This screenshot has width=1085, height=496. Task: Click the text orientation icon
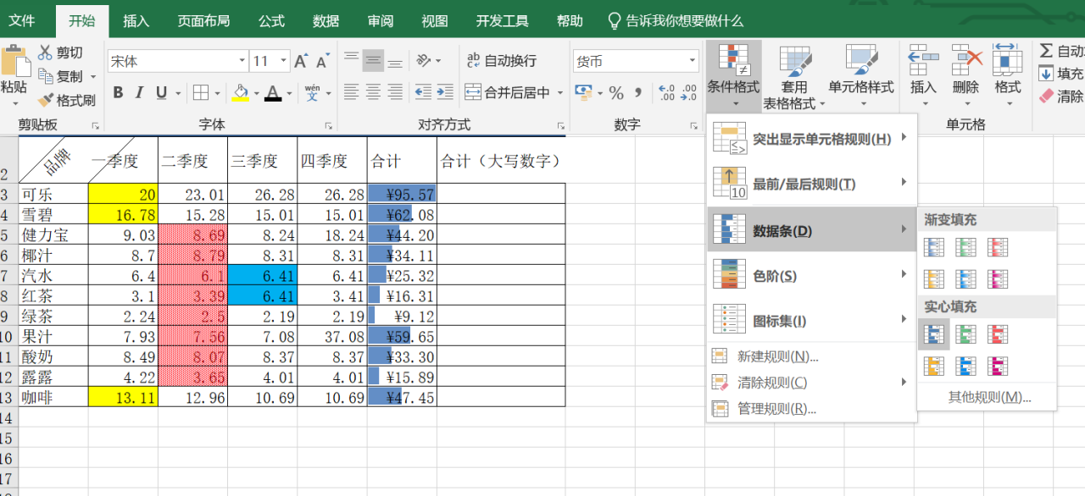pos(422,61)
